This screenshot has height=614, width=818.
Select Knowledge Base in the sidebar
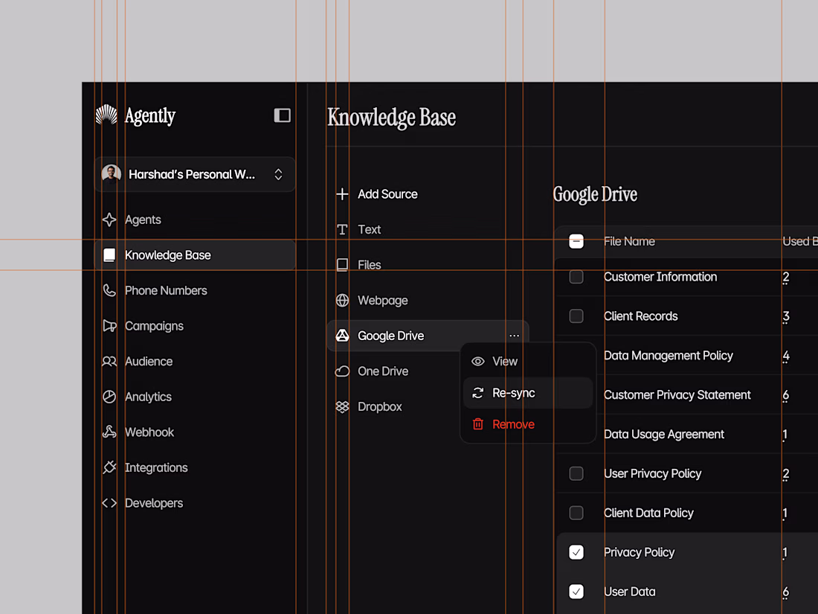coord(195,255)
